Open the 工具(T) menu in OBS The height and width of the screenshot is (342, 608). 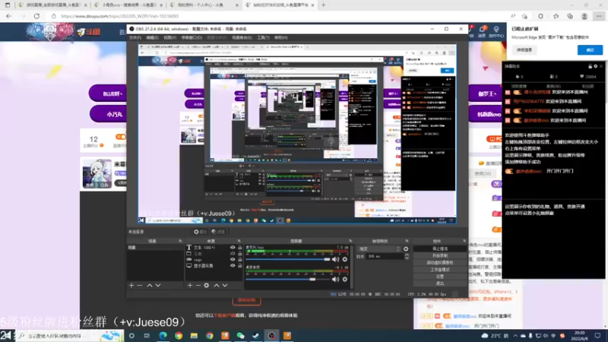pos(263,37)
